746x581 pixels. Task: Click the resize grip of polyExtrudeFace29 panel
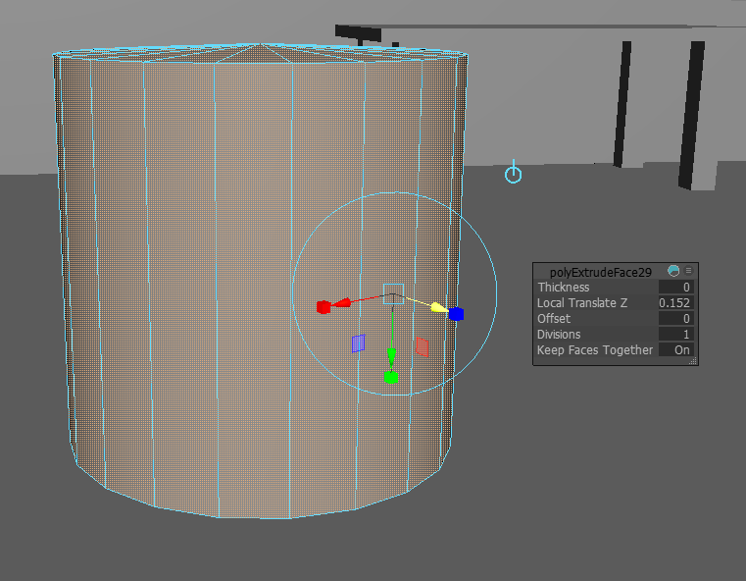pos(693,361)
